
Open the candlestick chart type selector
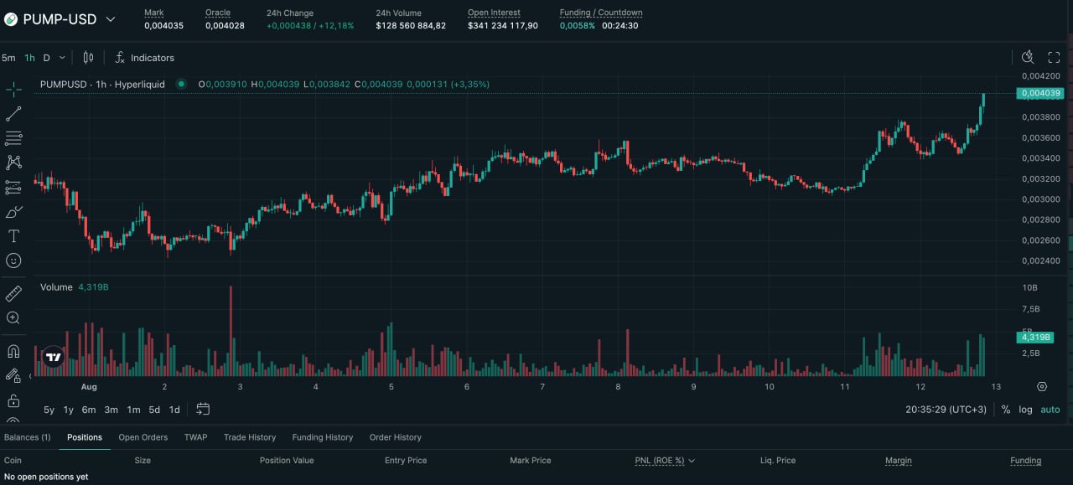pyautogui.click(x=88, y=58)
